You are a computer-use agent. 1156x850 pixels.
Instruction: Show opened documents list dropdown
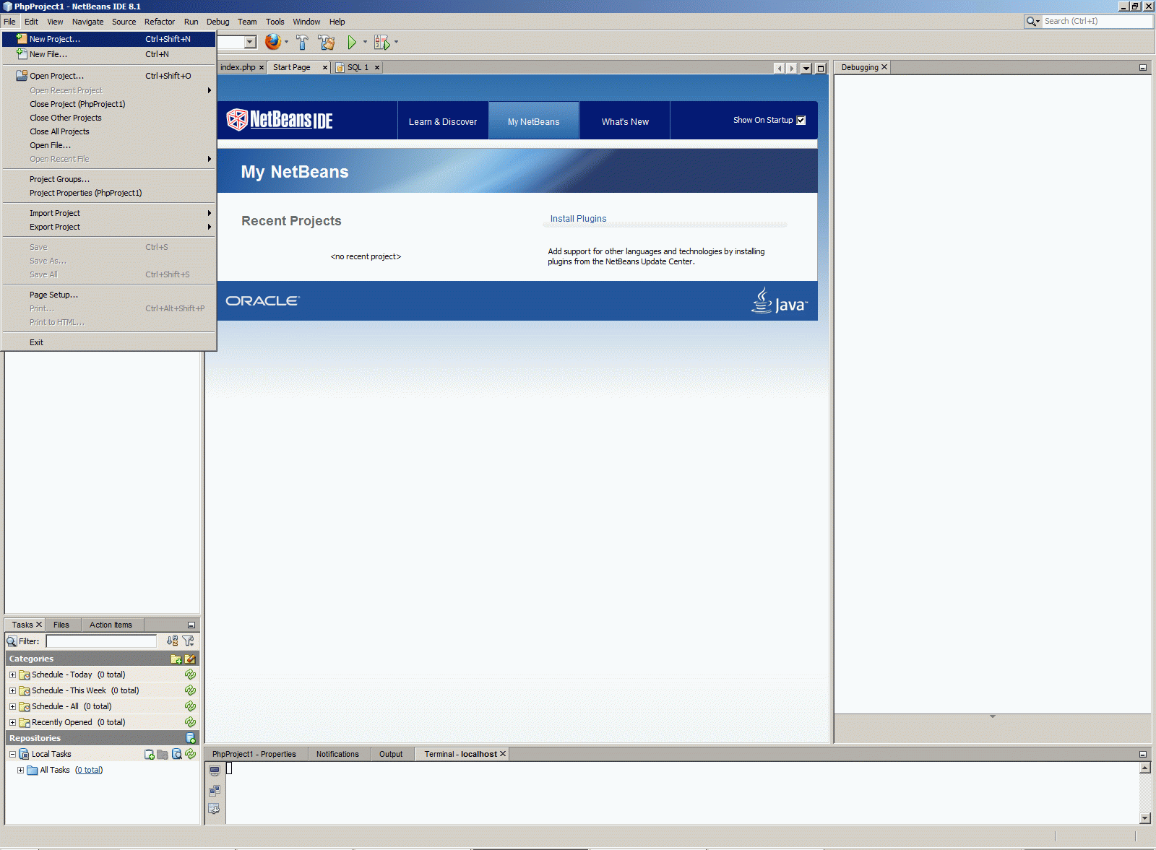806,69
